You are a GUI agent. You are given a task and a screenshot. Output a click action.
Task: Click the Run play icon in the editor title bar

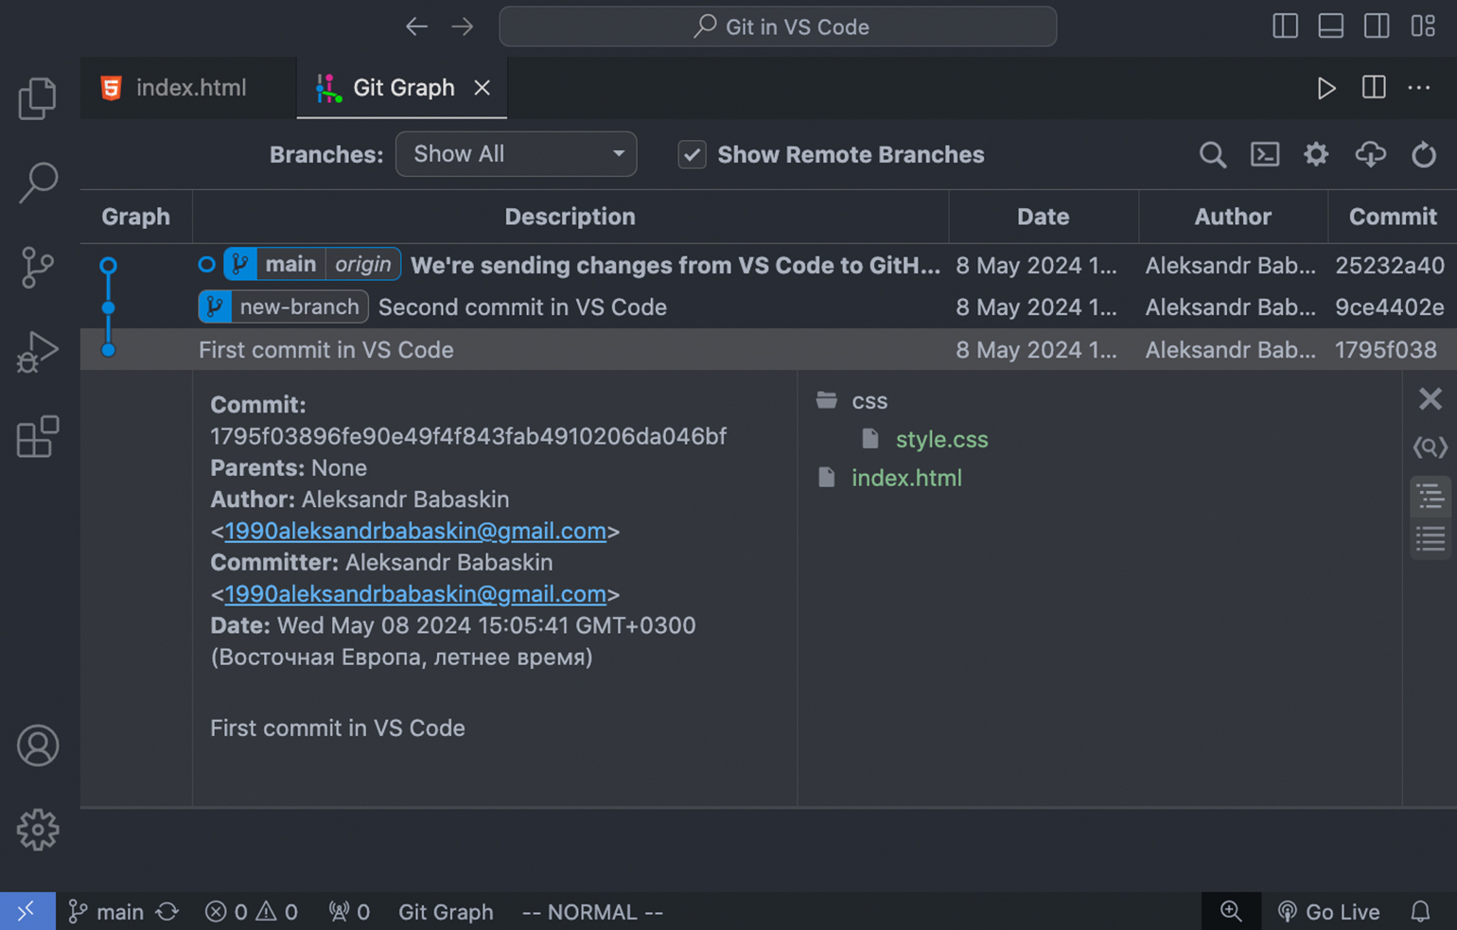pos(1326,88)
